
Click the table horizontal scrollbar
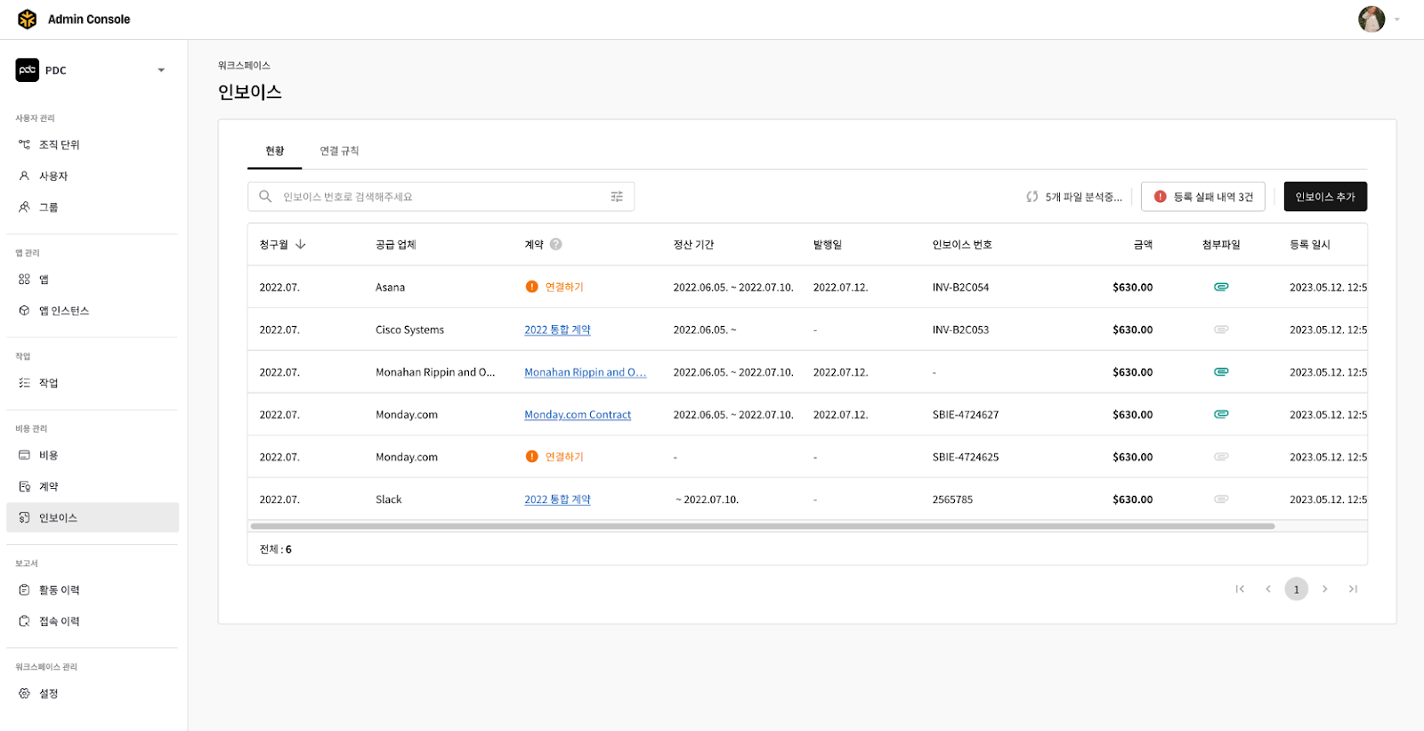tap(763, 526)
